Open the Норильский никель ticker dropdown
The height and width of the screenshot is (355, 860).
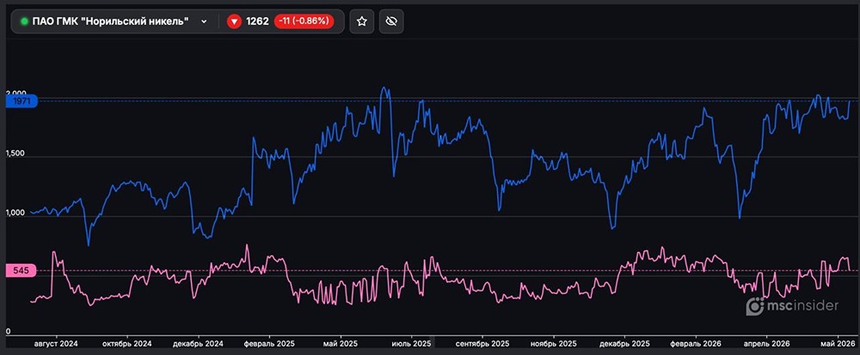pos(204,21)
